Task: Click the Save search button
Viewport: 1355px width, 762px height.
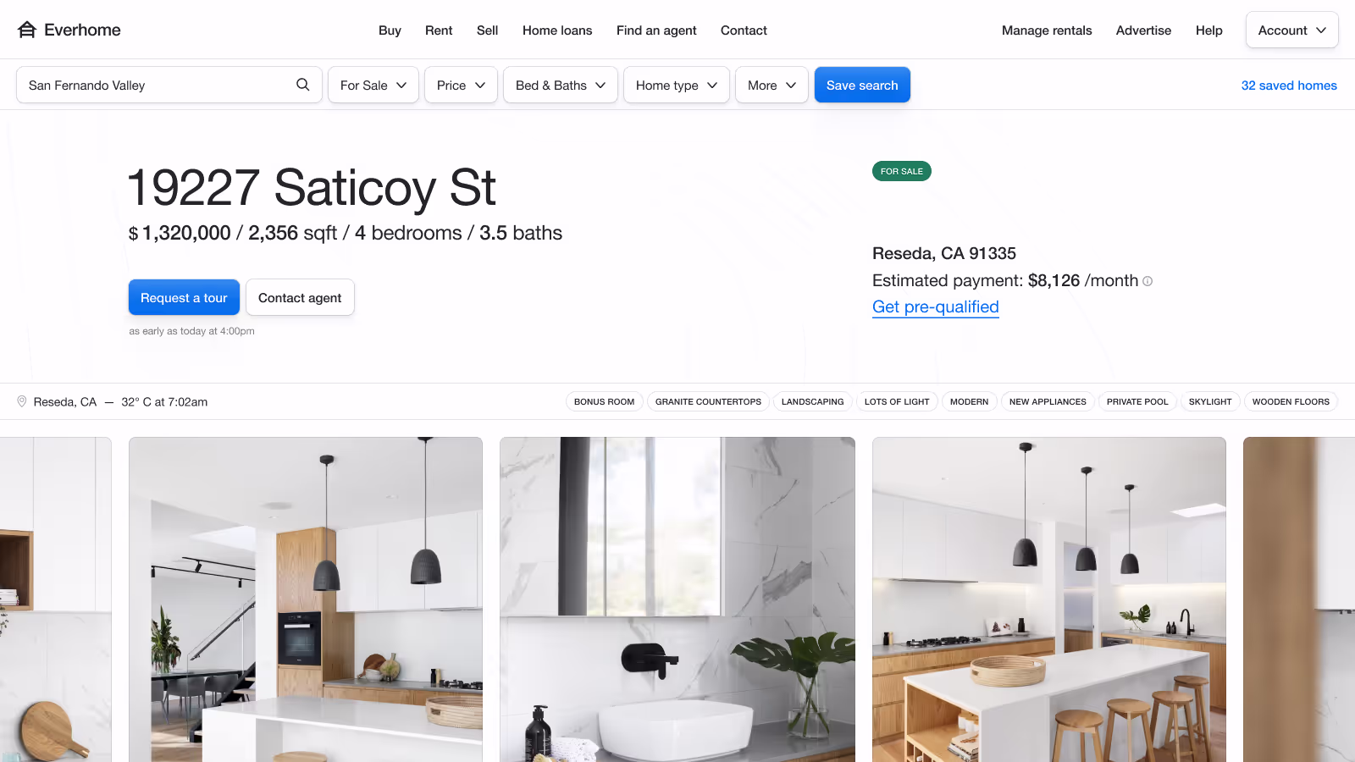Action: 862,85
